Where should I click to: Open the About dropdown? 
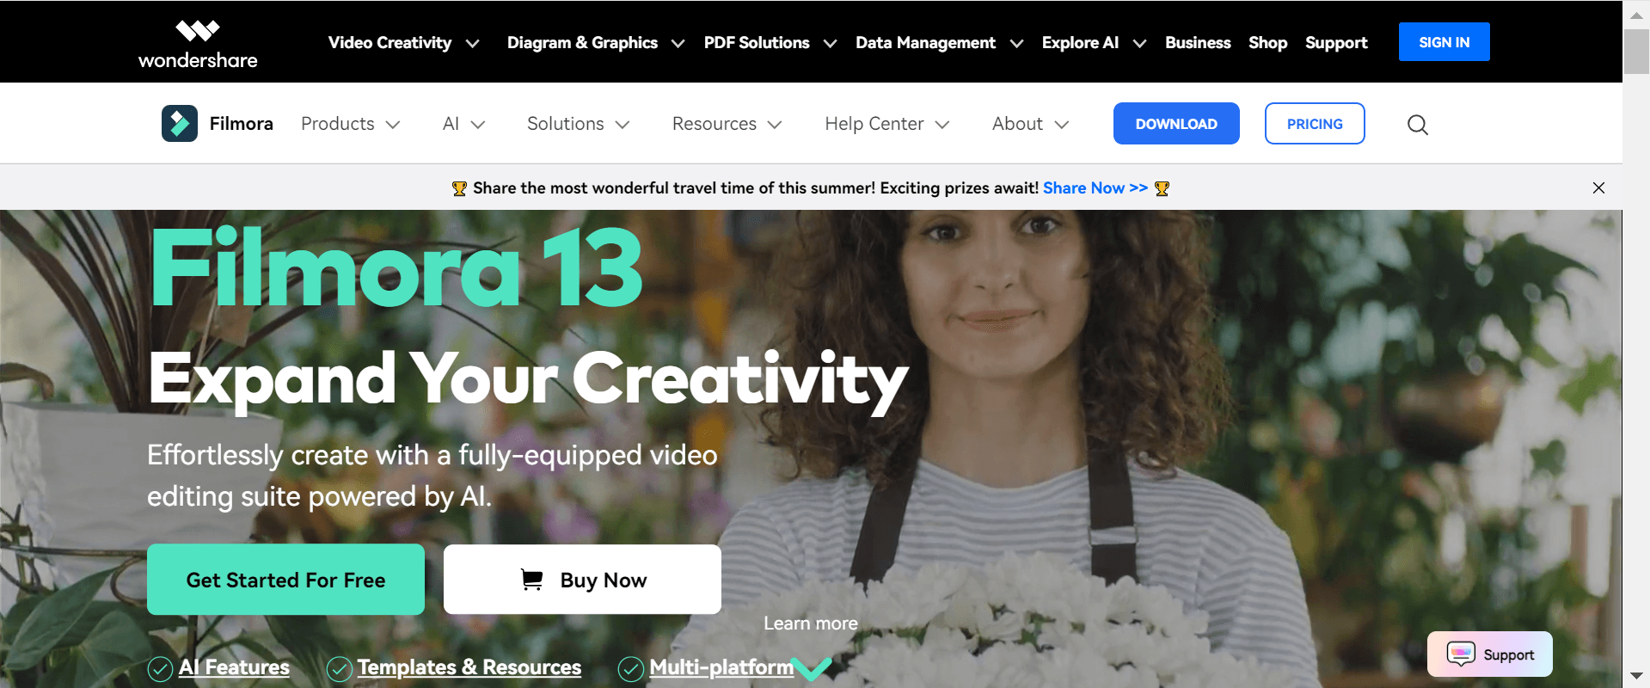click(1031, 124)
